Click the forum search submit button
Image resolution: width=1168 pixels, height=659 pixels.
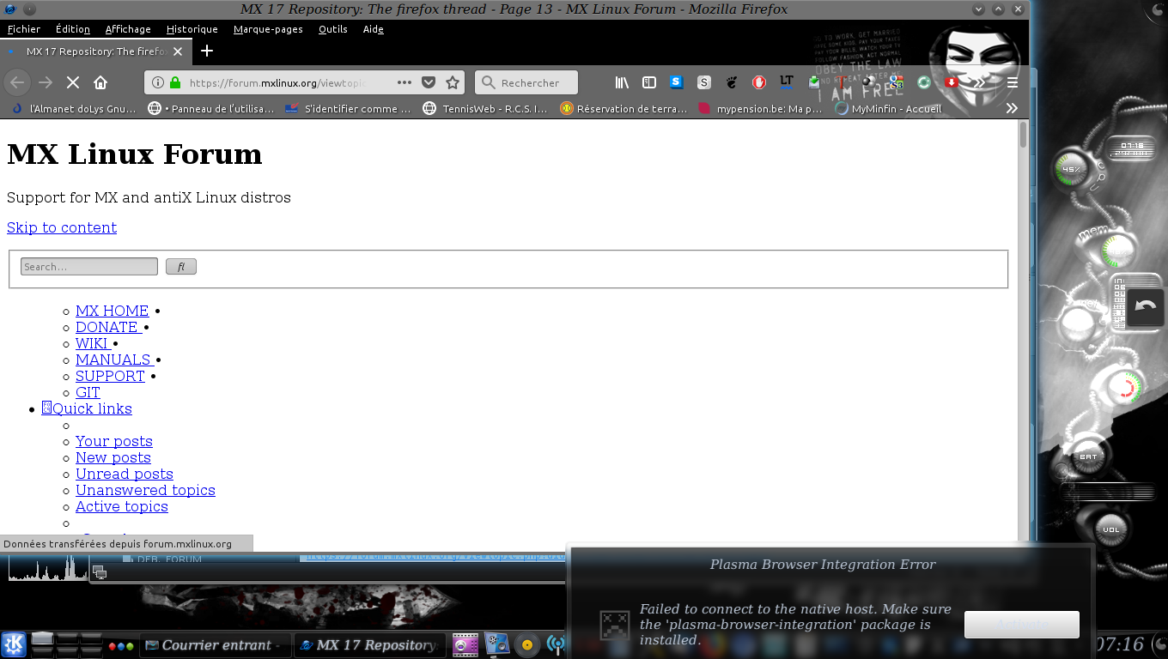coord(181,267)
